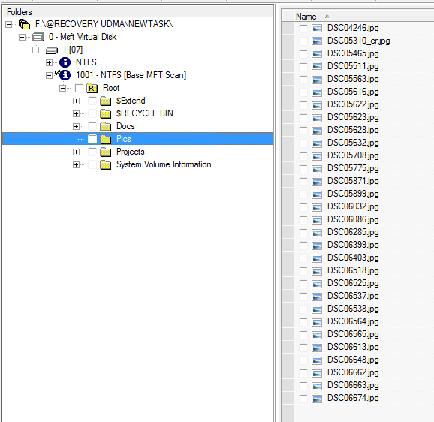Click the $Extend folder icon

click(x=105, y=101)
